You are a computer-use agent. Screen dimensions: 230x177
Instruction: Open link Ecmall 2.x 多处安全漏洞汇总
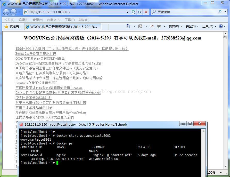click(x=36, y=54)
